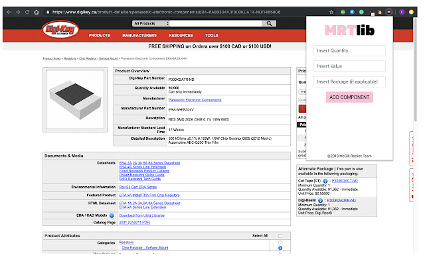This screenshot has width=425, height=265.
Task: Click the Resistors breadcrumb link
Action: [70, 58]
